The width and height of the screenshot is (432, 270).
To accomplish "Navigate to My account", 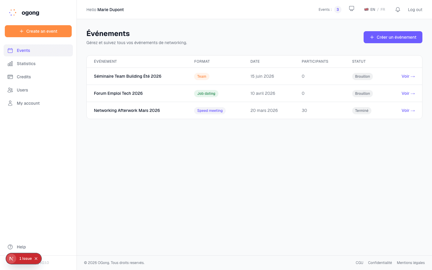I will coord(28,103).
